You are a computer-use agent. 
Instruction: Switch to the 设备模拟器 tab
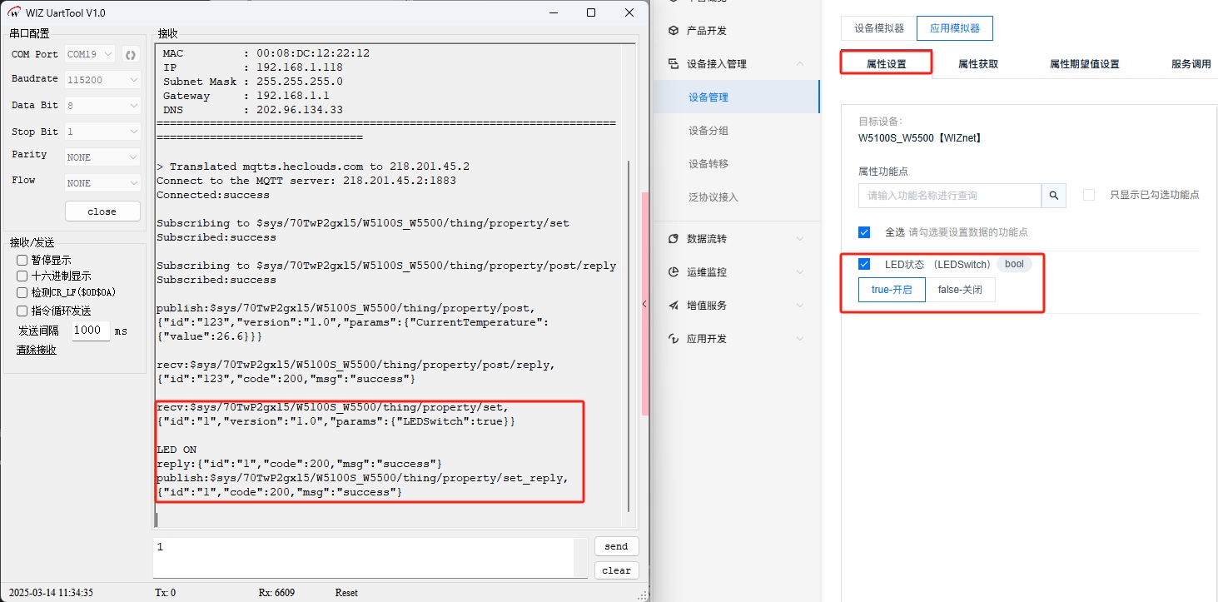pos(878,28)
